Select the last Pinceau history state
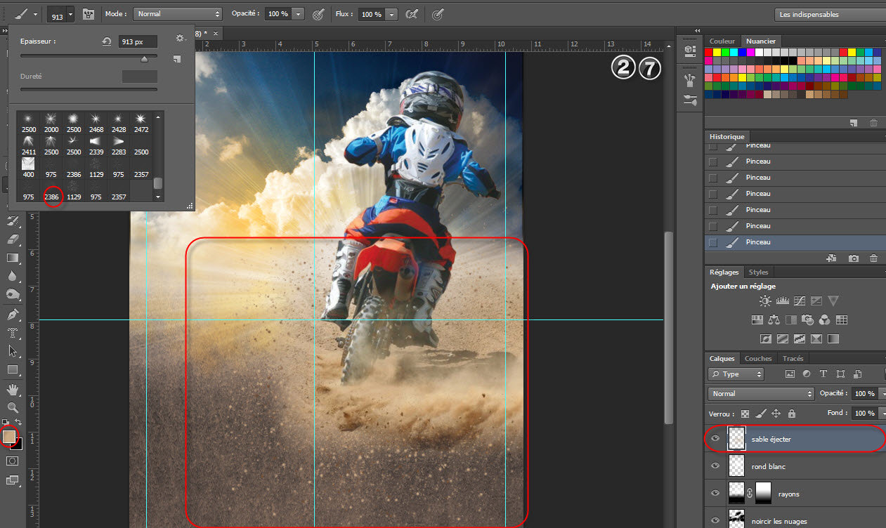Viewport: 886px width, 528px height. click(x=758, y=242)
